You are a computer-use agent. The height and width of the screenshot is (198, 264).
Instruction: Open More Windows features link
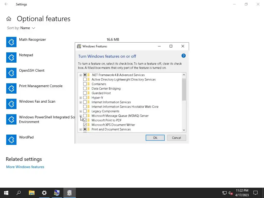(25, 167)
